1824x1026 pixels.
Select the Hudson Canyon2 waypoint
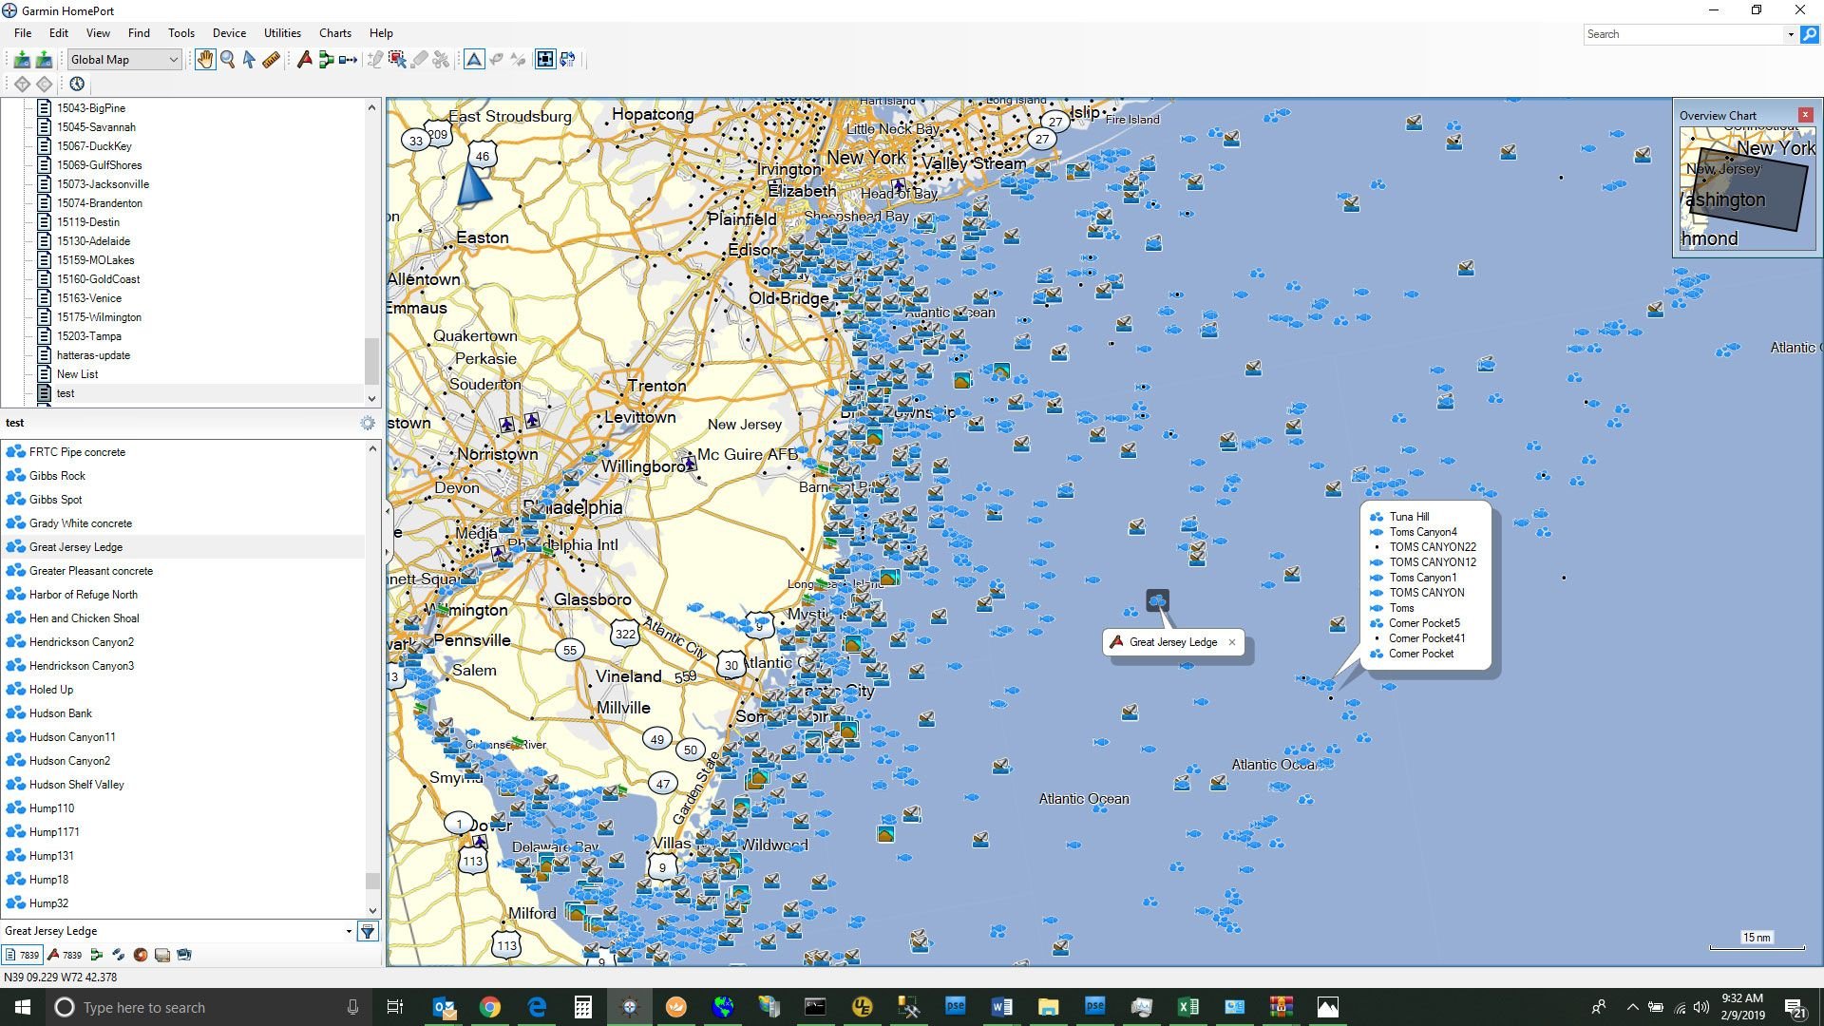click(x=69, y=761)
